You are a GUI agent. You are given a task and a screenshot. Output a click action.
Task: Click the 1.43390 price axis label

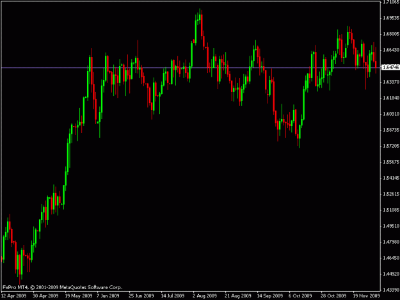pos(391,290)
